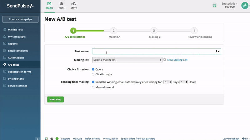Image resolution: width=250 pixels, height=140 pixels.
Task: Jump to step 2 Mailing A
Action: 113,30
